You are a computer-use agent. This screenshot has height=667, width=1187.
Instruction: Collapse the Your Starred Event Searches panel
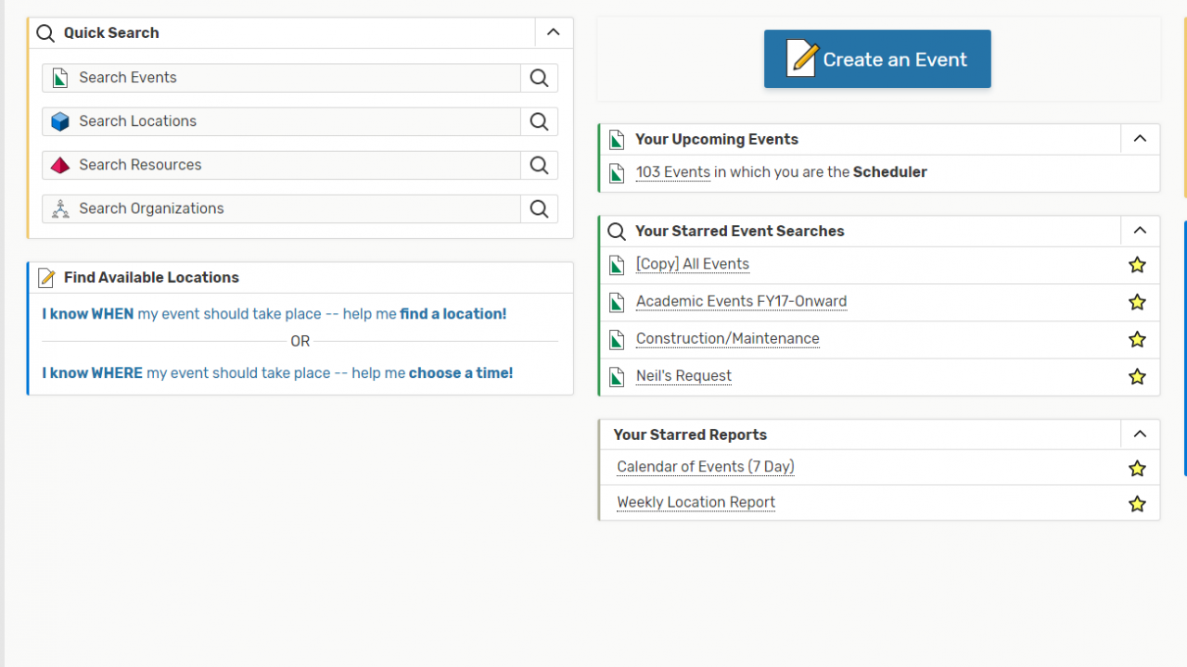(1140, 231)
